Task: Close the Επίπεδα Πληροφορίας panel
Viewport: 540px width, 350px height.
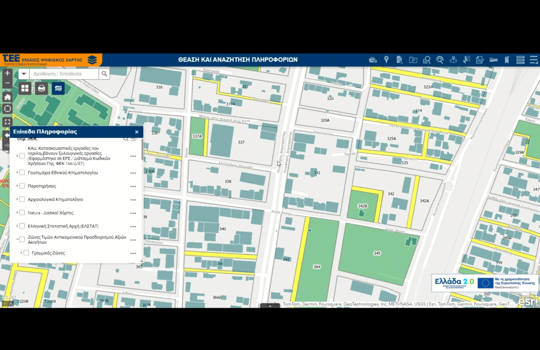Action: 137,132
